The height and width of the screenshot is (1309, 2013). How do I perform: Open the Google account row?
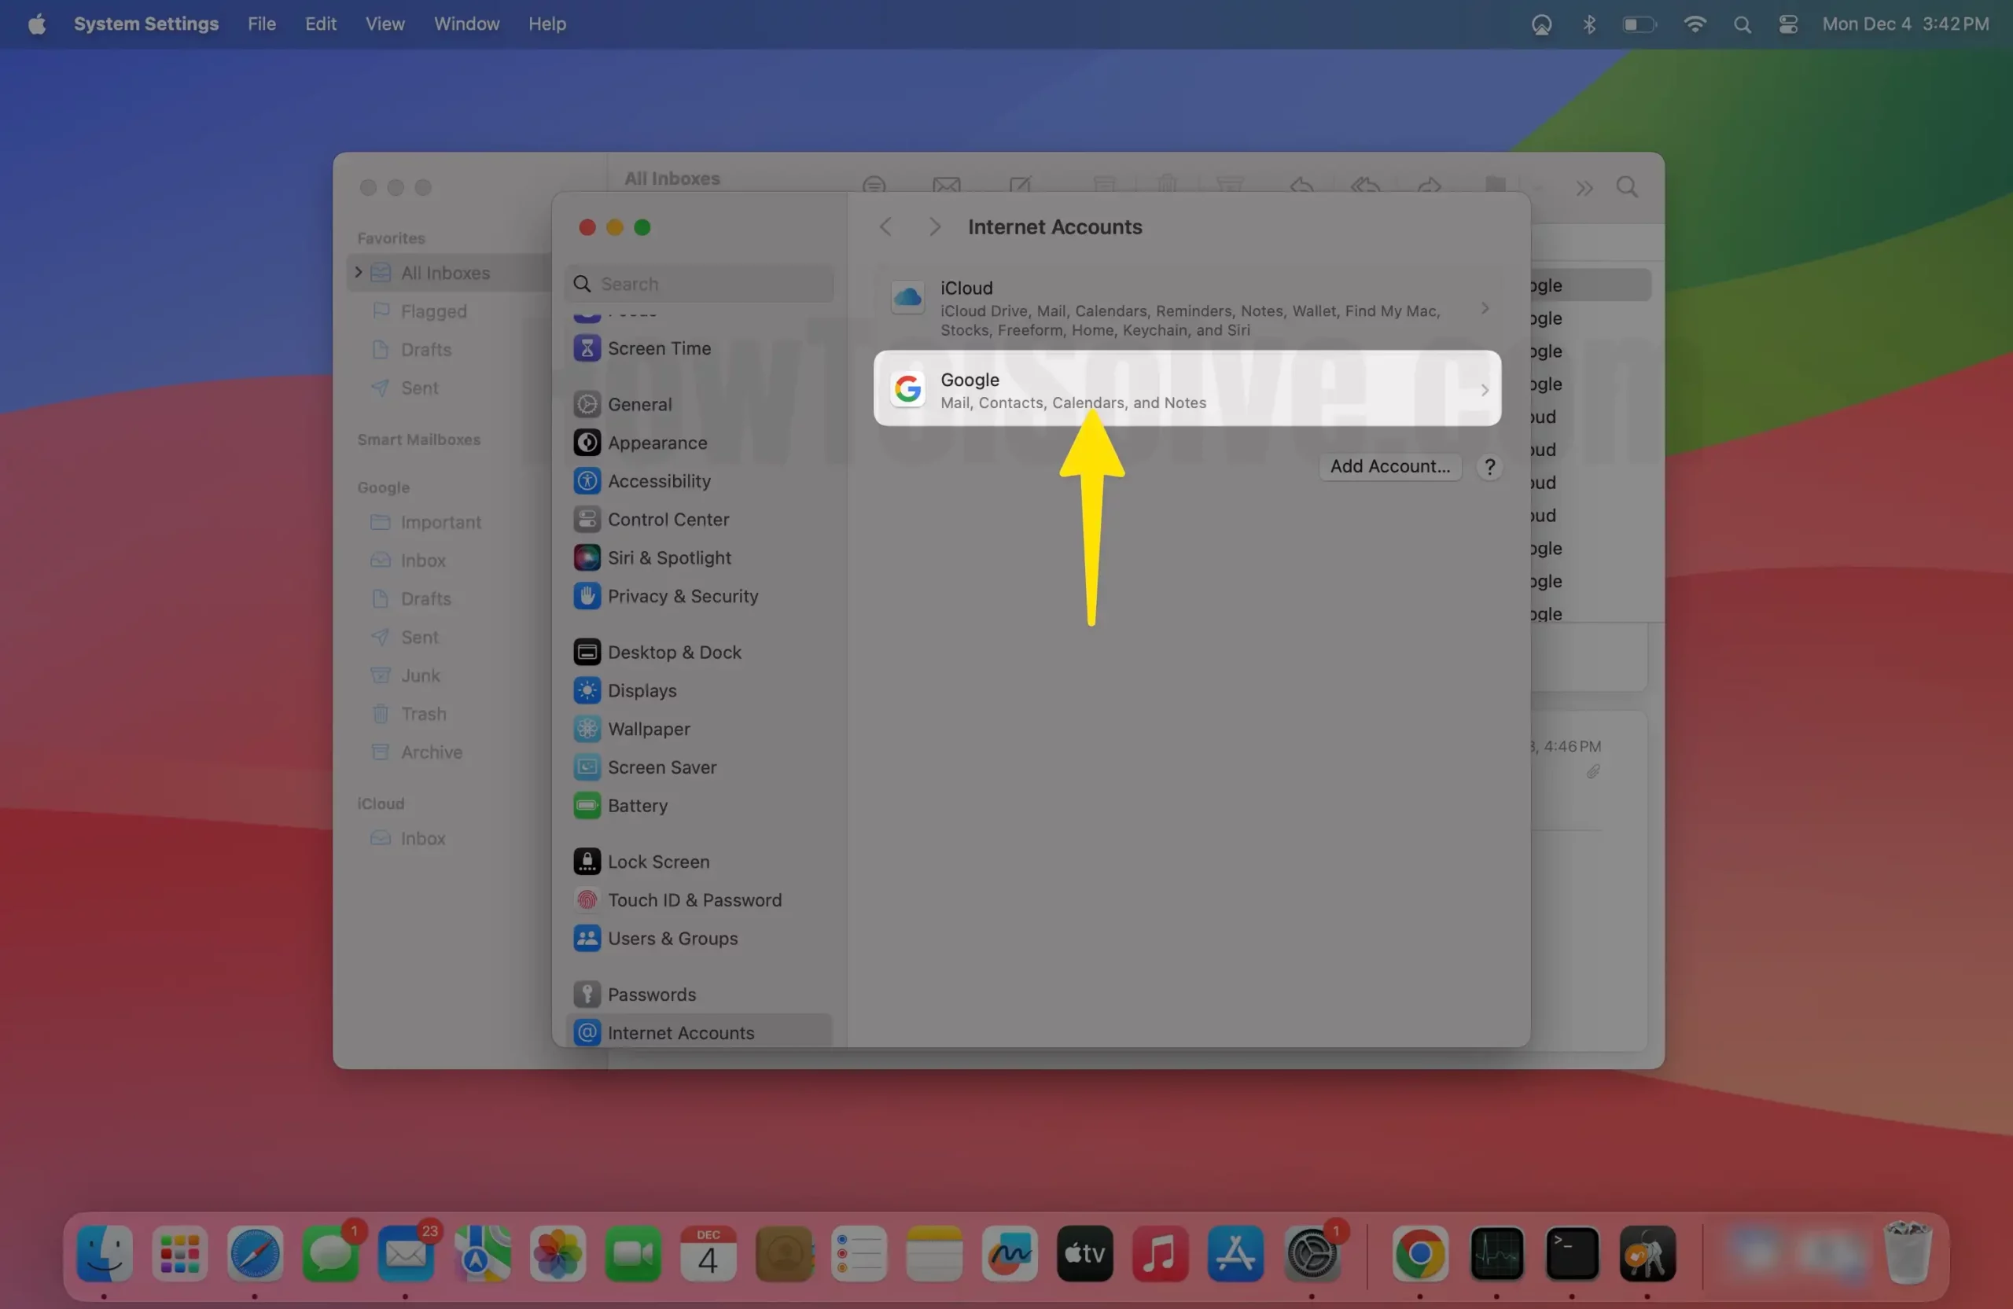(1186, 389)
